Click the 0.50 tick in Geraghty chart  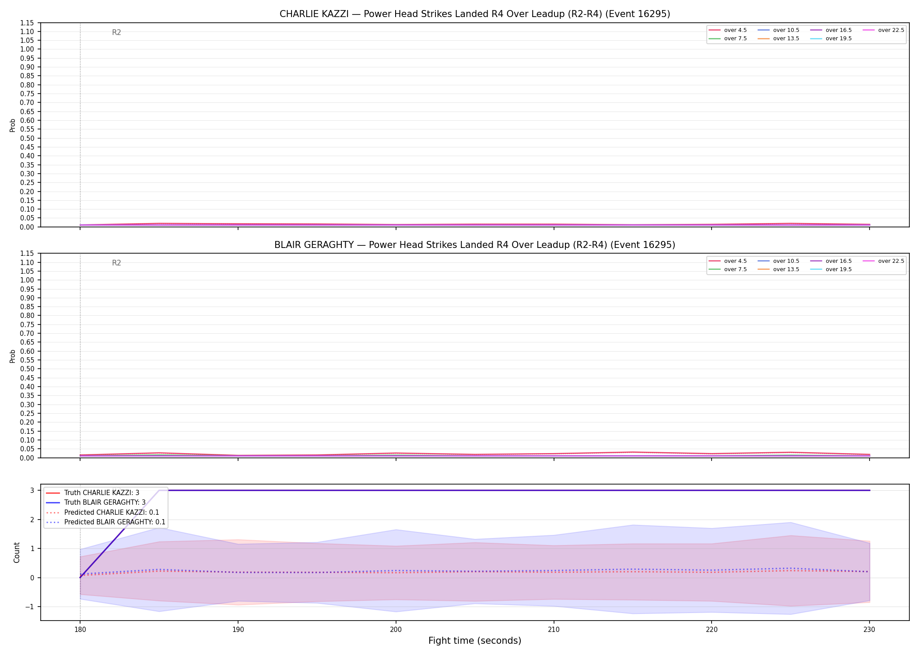(x=27, y=369)
